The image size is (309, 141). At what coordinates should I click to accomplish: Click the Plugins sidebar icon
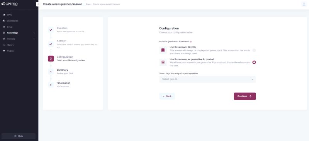coord(4,51)
